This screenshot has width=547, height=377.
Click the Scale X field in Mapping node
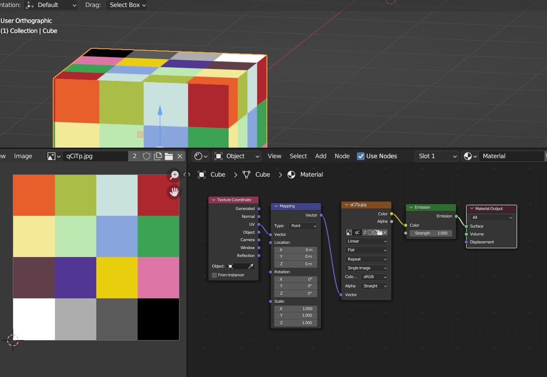pos(295,309)
